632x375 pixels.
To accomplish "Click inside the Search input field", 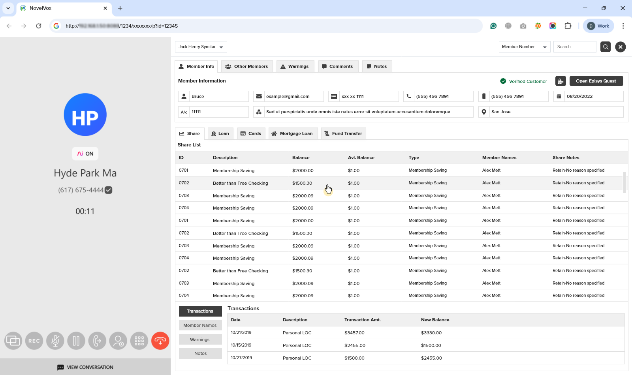I will (574, 47).
